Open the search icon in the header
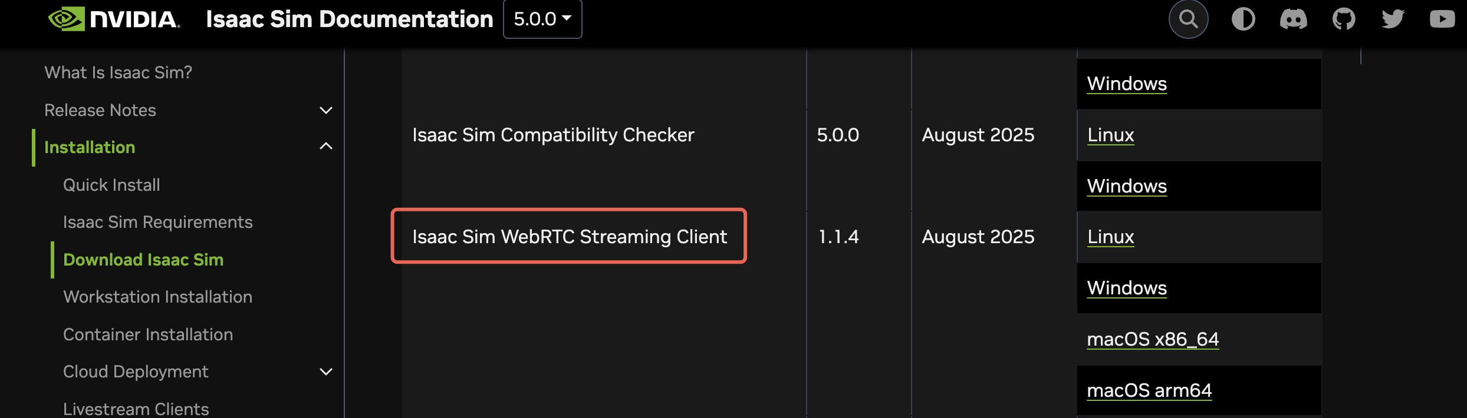Image resolution: width=1467 pixels, height=418 pixels. point(1188,19)
